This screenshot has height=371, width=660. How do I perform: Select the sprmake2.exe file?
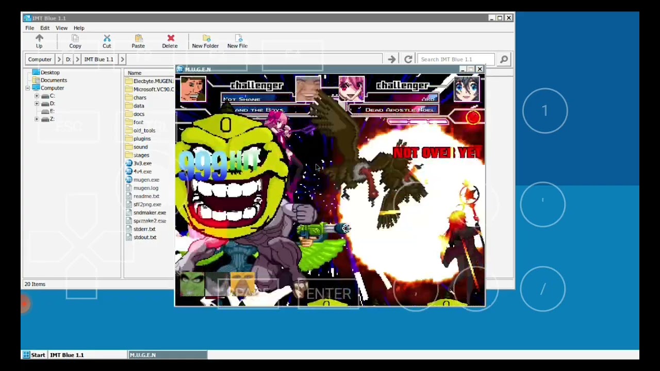[x=146, y=221]
